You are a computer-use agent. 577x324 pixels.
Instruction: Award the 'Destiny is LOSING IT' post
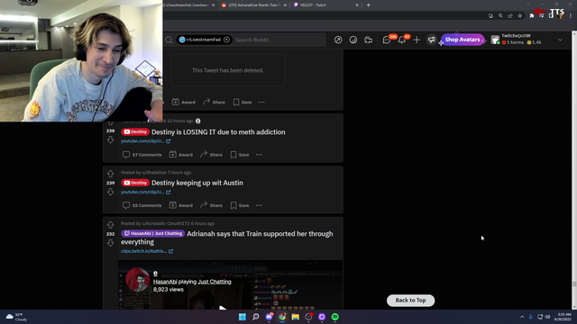click(x=181, y=155)
